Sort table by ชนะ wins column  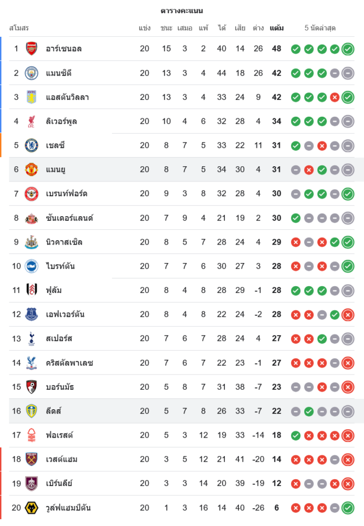(167, 28)
